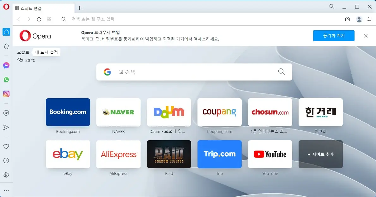
Task: Open the 한겨레 speed dial tile
Action: click(321, 112)
